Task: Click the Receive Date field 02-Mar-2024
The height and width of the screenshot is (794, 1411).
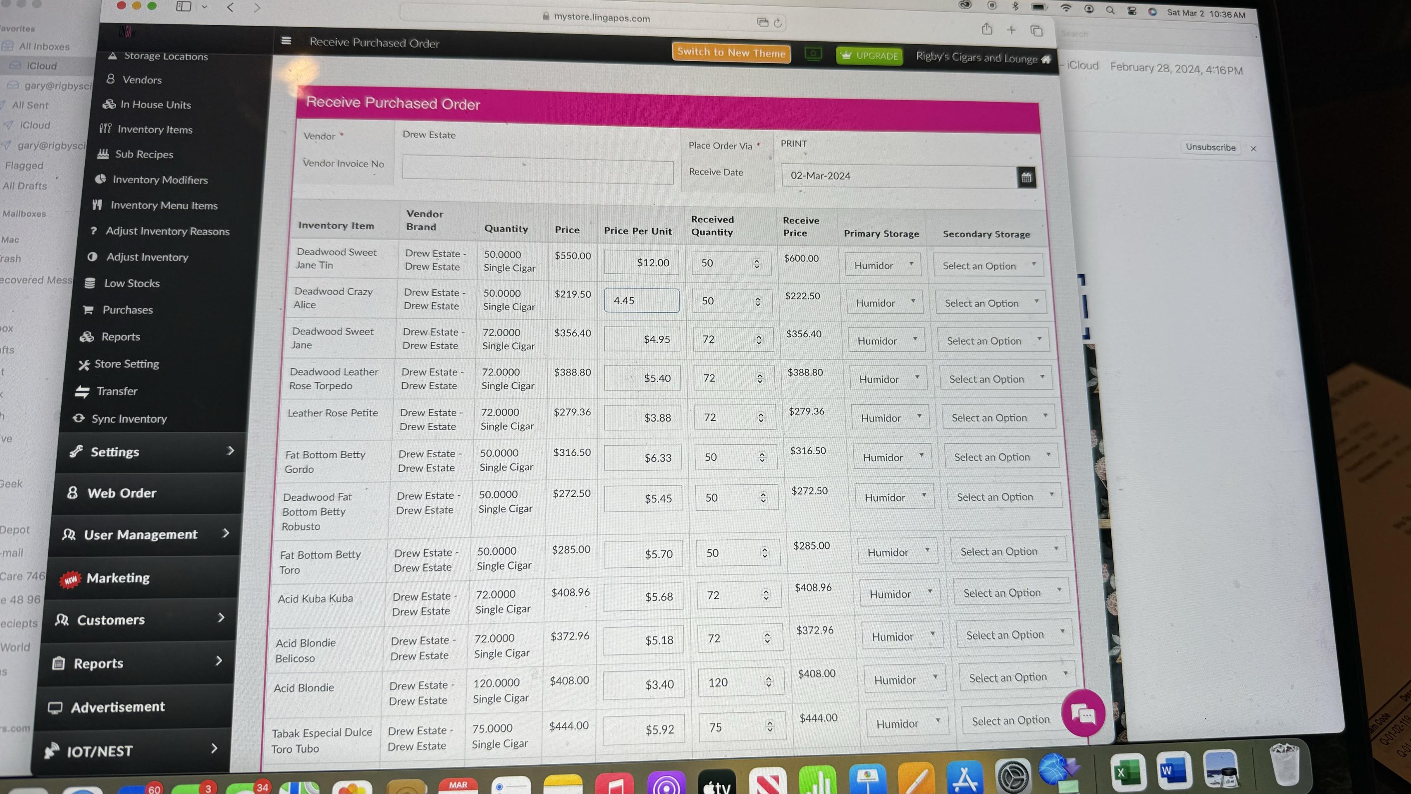Action: 899,176
